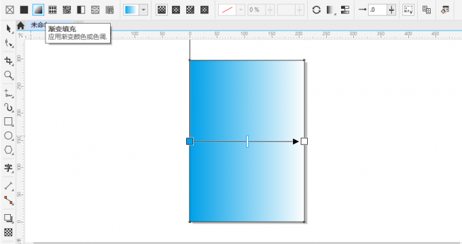The height and width of the screenshot is (244, 462).
Task: Switch to the 未命名 document tab
Action: (38, 25)
